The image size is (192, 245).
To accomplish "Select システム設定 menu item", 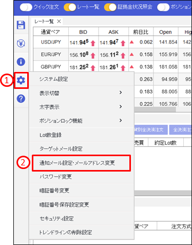I will tap(82, 79).
